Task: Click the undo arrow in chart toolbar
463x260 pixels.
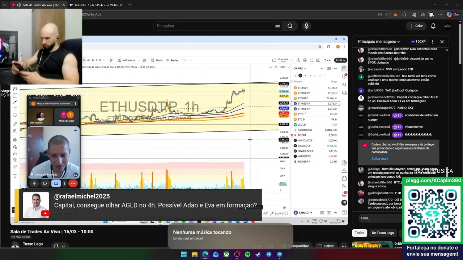Action: [x=184, y=60]
